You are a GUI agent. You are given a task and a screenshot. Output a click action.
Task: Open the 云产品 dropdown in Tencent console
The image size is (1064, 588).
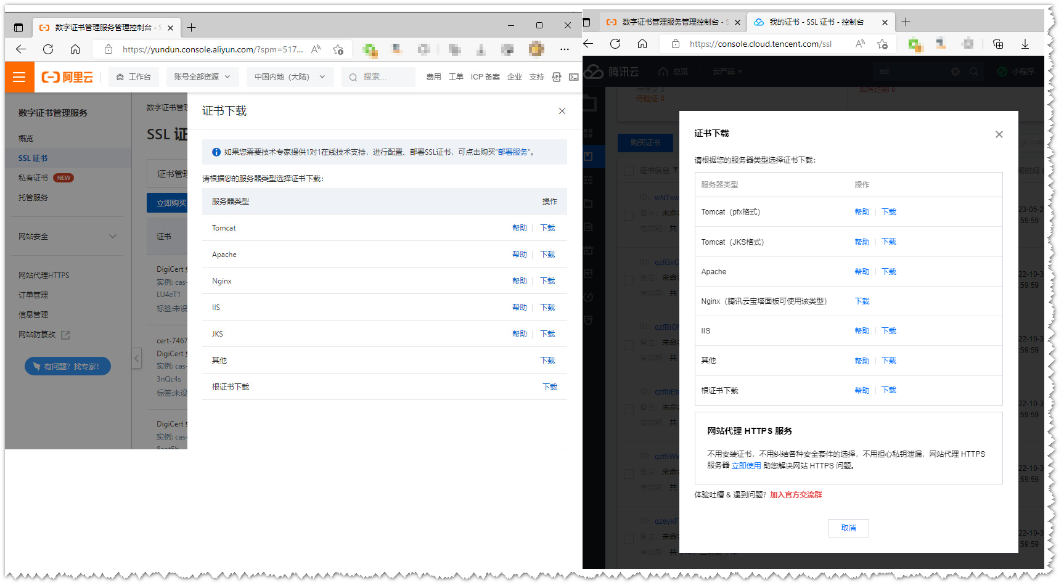click(x=727, y=71)
